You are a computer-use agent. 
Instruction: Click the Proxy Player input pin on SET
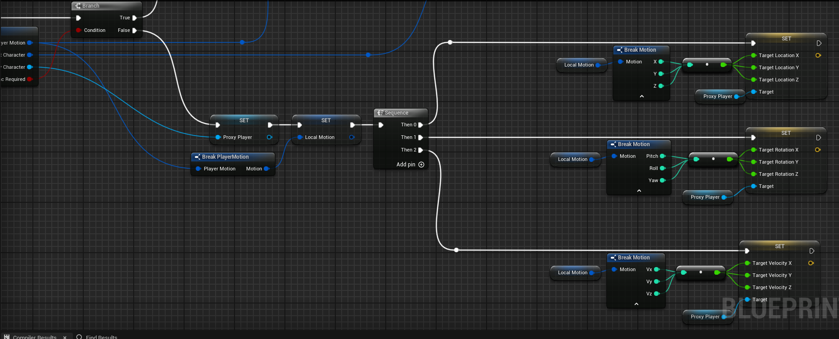[x=218, y=137]
